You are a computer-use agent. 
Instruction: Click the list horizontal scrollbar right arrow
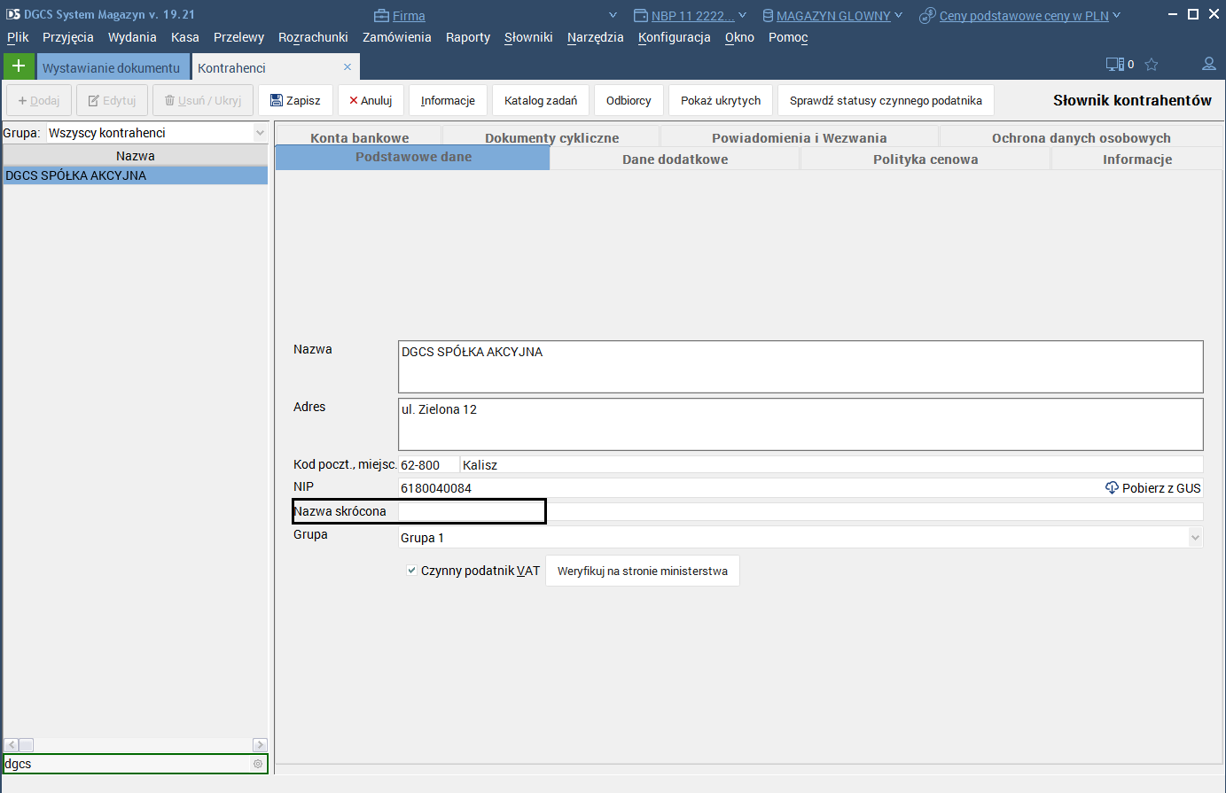click(x=260, y=745)
